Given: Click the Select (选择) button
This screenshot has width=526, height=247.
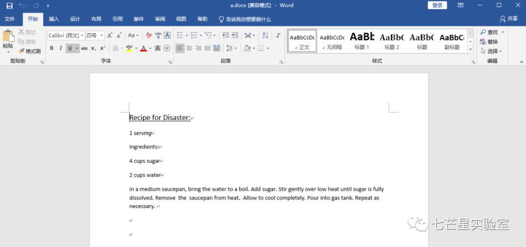Looking at the screenshot, I should tap(491, 51).
